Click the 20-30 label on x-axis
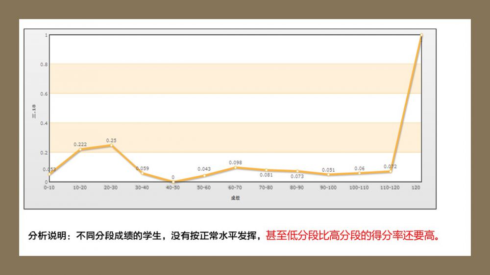This screenshot has width=490, height=275. tap(111, 188)
